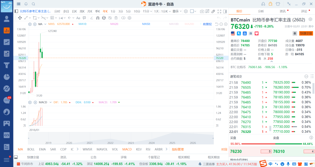The height and width of the screenshot is (167, 315).
Task: Switch to 周K chart period
Action: [x=82, y=11]
